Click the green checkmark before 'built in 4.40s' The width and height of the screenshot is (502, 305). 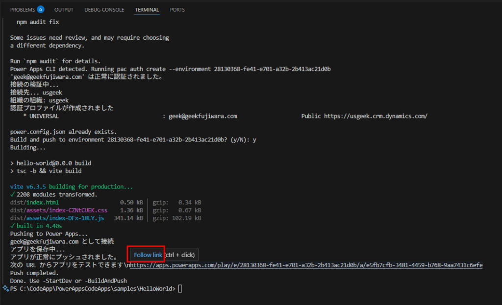tap(13, 226)
